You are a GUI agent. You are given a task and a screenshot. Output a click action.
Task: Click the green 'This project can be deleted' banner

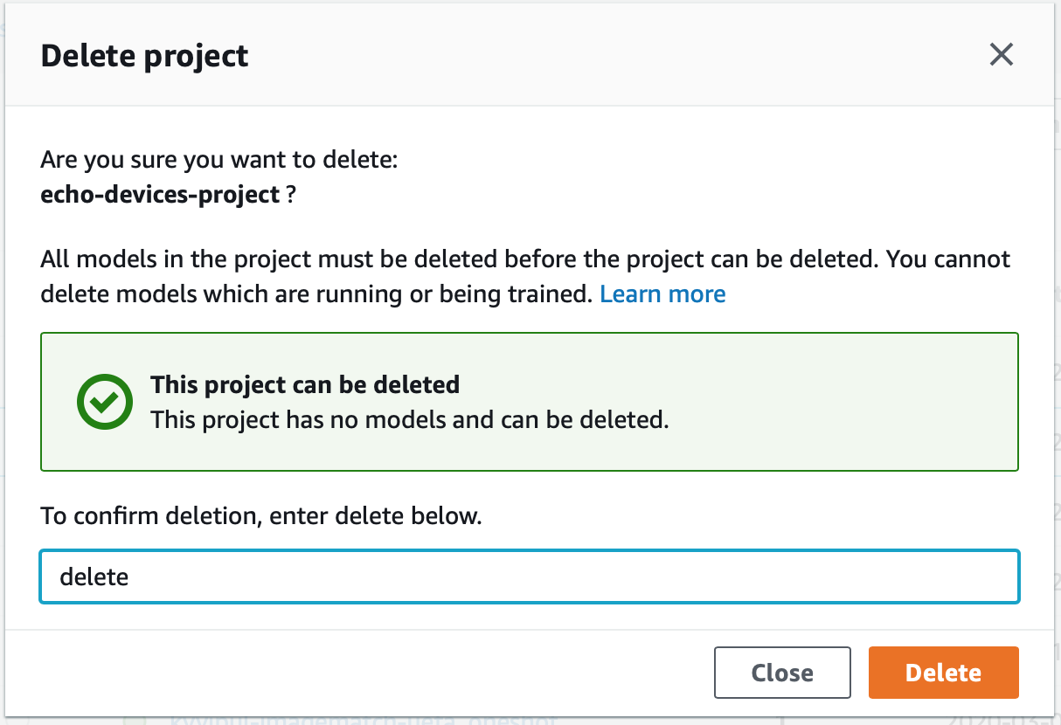pos(529,401)
